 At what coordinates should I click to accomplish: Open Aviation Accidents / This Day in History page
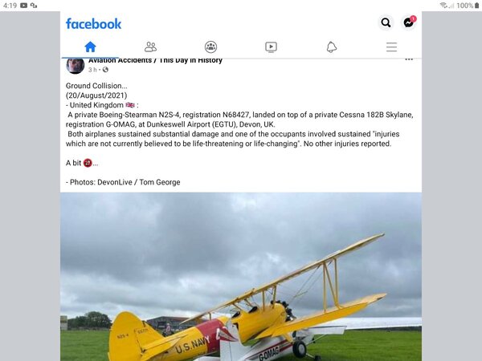click(155, 60)
